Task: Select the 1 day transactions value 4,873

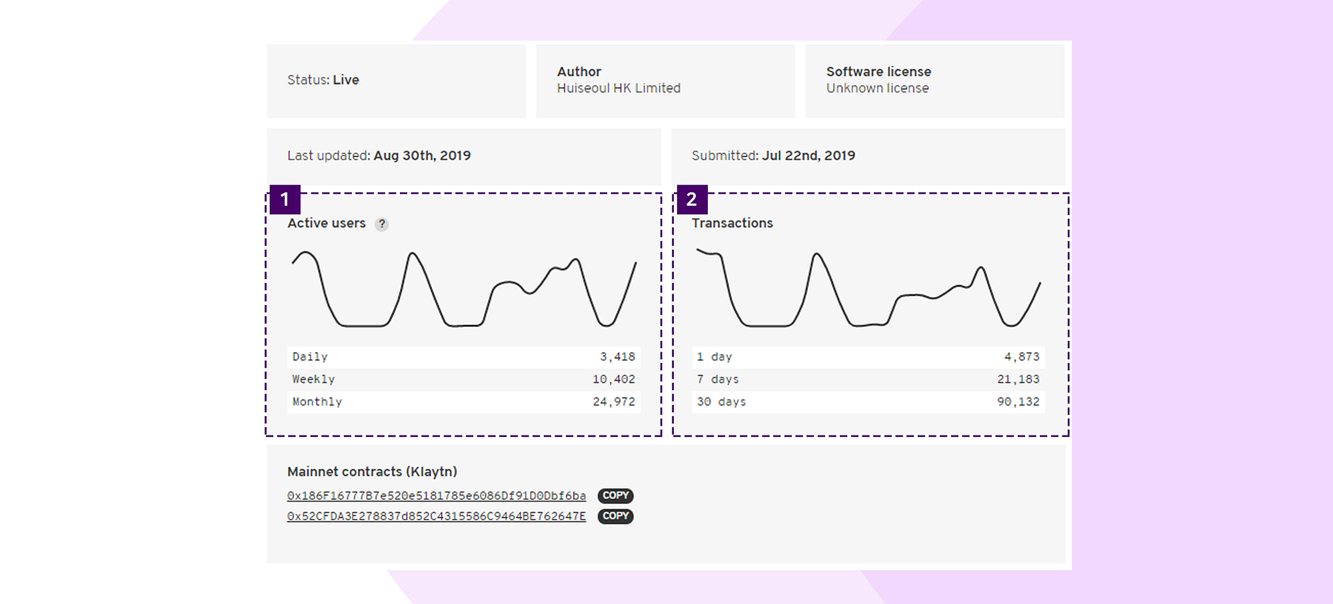Action: coord(1022,357)
